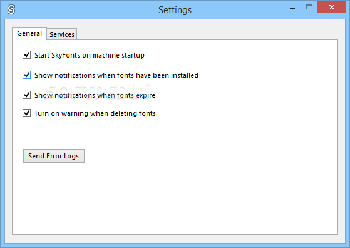Click the gray margin below the white tab panel
Image resolution: width=350 pixels, height=248 pixels.
(x=175, y=239)
